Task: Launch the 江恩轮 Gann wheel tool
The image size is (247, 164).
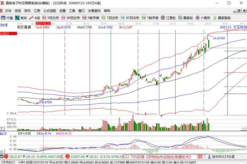Action: [x=168, y=18]
